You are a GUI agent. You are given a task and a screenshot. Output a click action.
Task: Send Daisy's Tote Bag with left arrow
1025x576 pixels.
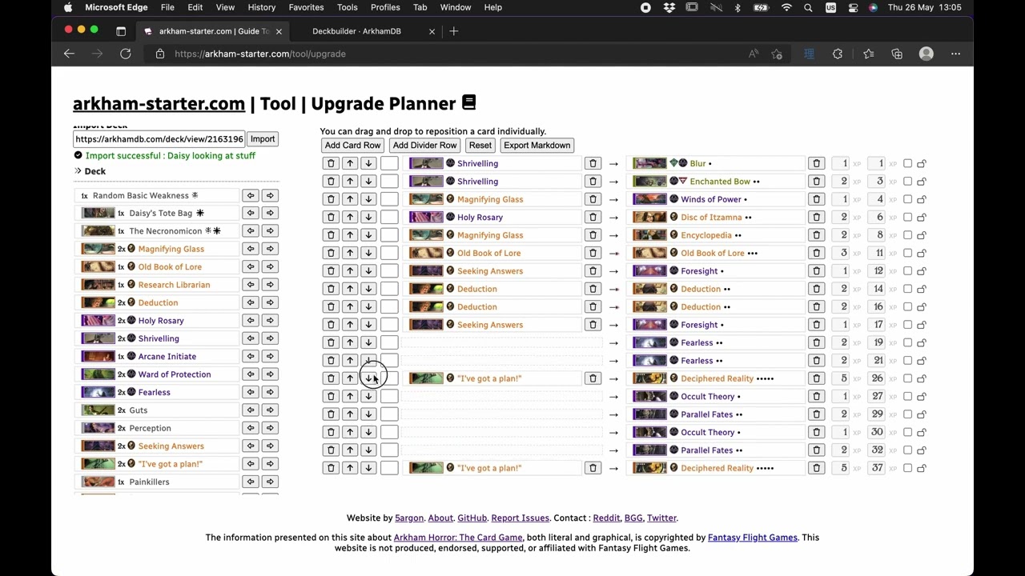251,213
